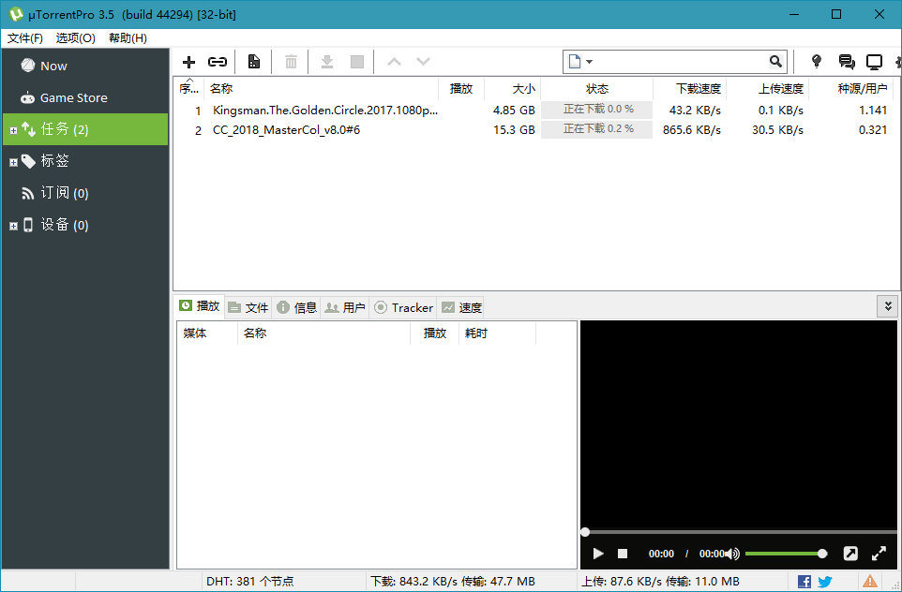Viewport: 902px width, 592px height.
Task: Open the Facebook icon in status bar
Action: [804, 582]
